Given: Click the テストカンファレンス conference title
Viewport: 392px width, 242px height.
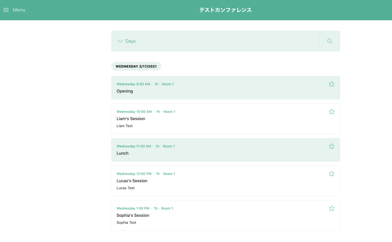Looking at the screenshot, I should pyautogui.click(x=225, y=10).
